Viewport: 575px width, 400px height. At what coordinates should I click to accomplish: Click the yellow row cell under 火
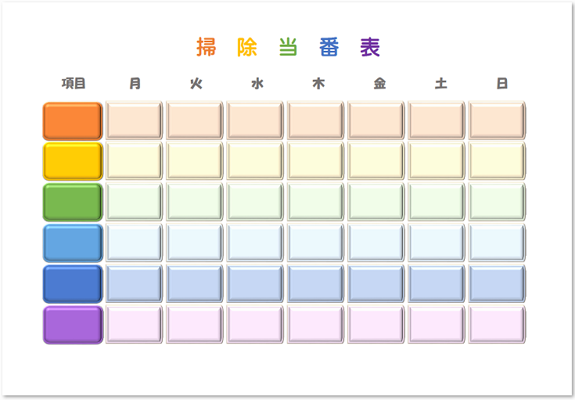[x=195, y=161]
